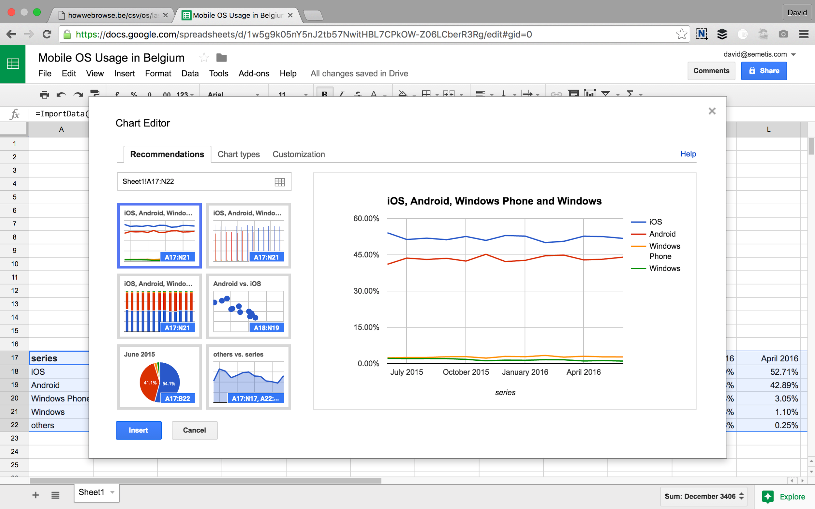Switch to the Chart types tab
Screen dimensions: 815x509
(x=238, y=154)
